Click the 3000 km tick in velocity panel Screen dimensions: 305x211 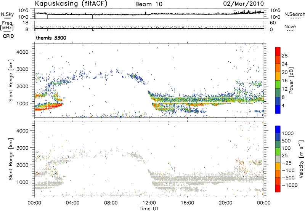click(22, 148)
